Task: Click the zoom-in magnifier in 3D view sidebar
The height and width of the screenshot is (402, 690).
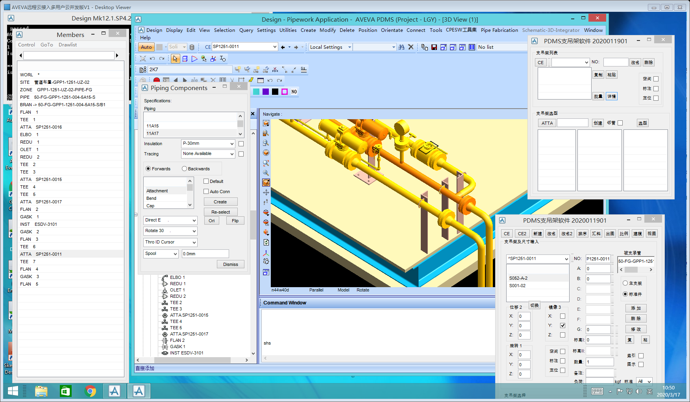Action: [266, 173]
